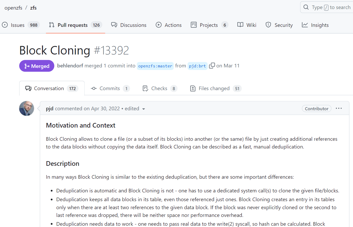The width and height of the screenshot is (353, 227).
Task: Open the zfs repository link
Action: click(x=33, y=8)
